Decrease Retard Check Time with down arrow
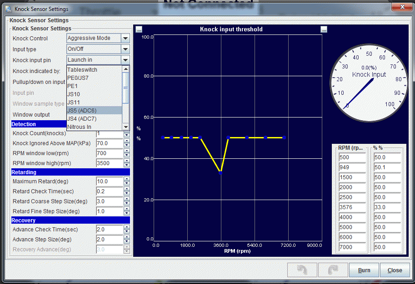The width and height of the screenshot is (415, 284). click(127, 193)
